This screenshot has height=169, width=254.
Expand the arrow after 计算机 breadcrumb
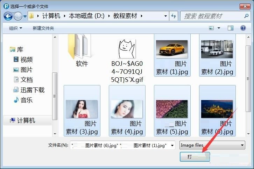(x=65, y=16)
